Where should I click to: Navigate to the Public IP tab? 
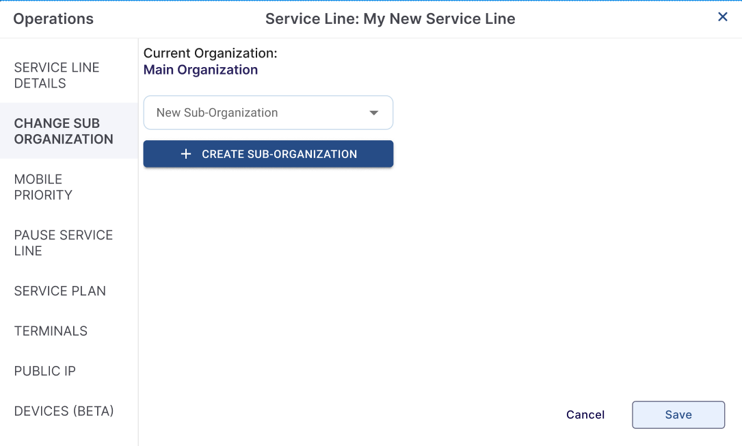coord(45,371)
